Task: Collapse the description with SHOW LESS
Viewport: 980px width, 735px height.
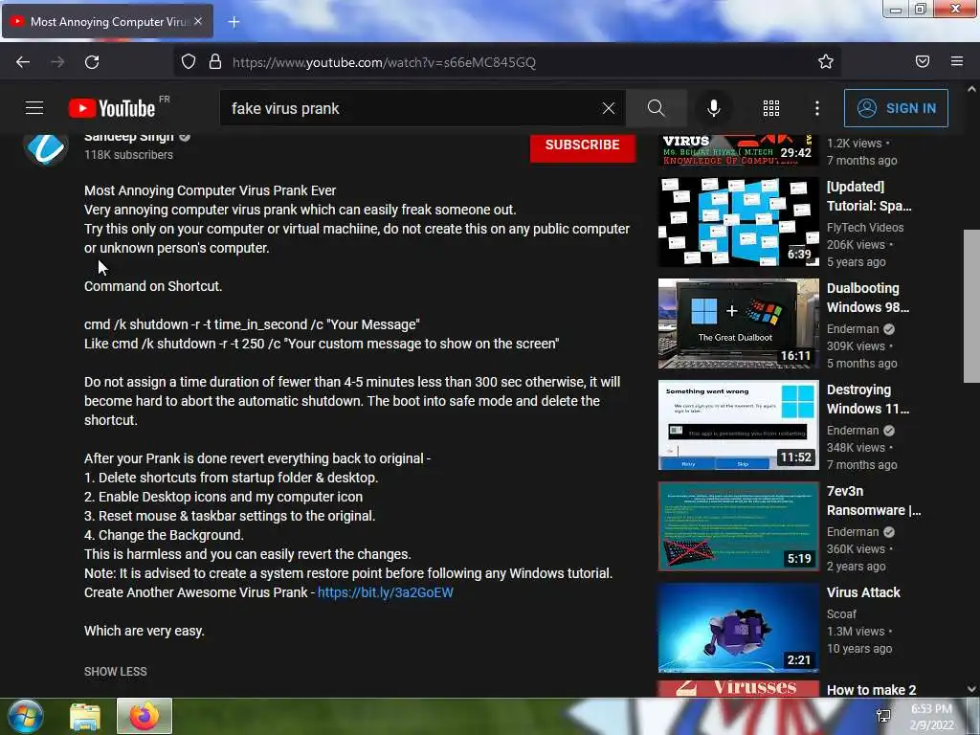Action: pyautogui.click(x=116, y=671)
